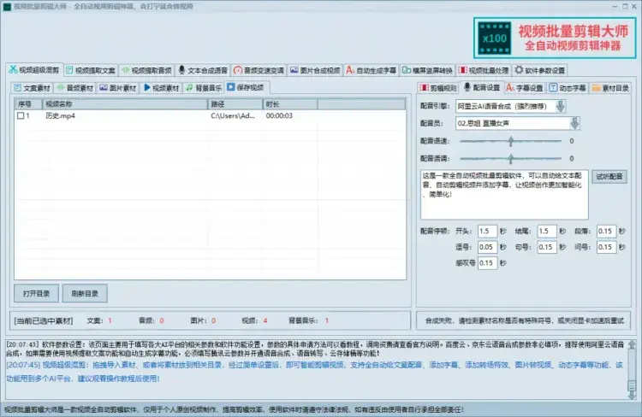Image resolution: width=642 pixels, height=417 pixels.
Task: Click the waveform icon on 视频提取音频 tab
Action: (x=126, y=70)
